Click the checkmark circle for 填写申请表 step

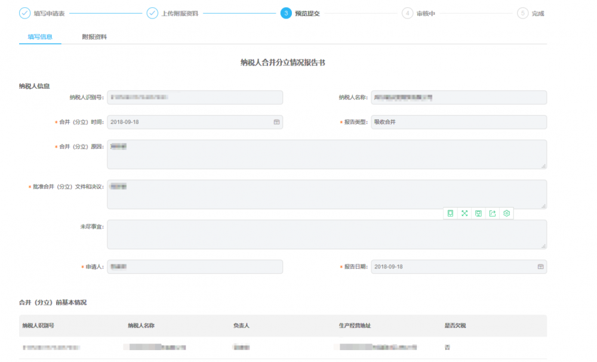tap(25, 13)
